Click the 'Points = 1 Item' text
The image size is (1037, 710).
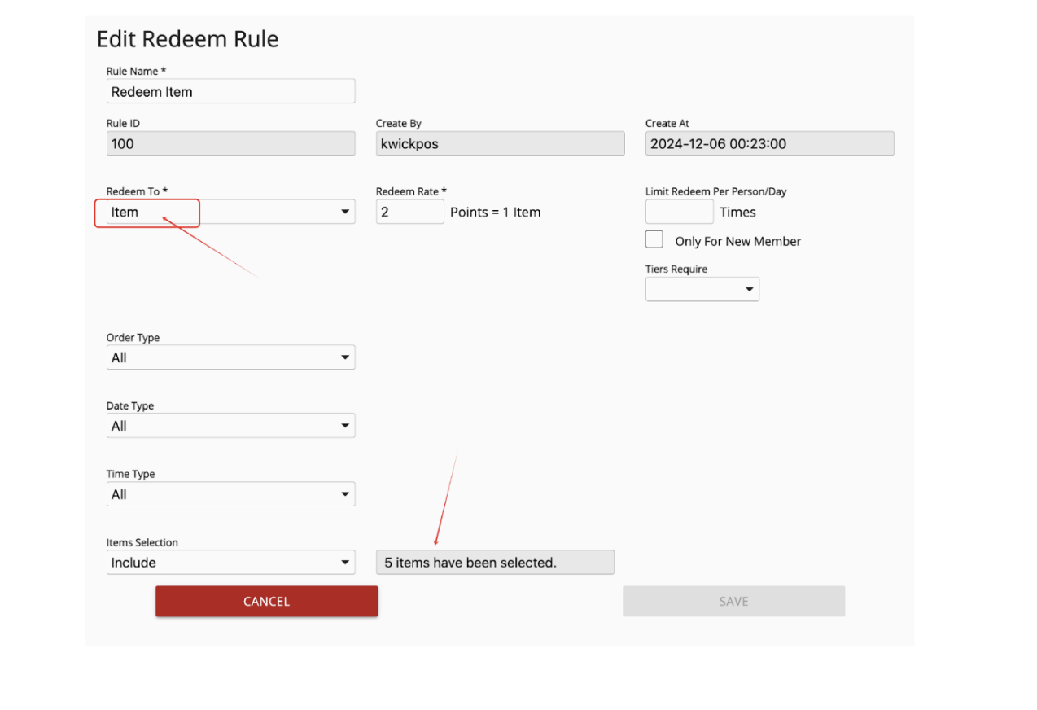tap(495, 213)
